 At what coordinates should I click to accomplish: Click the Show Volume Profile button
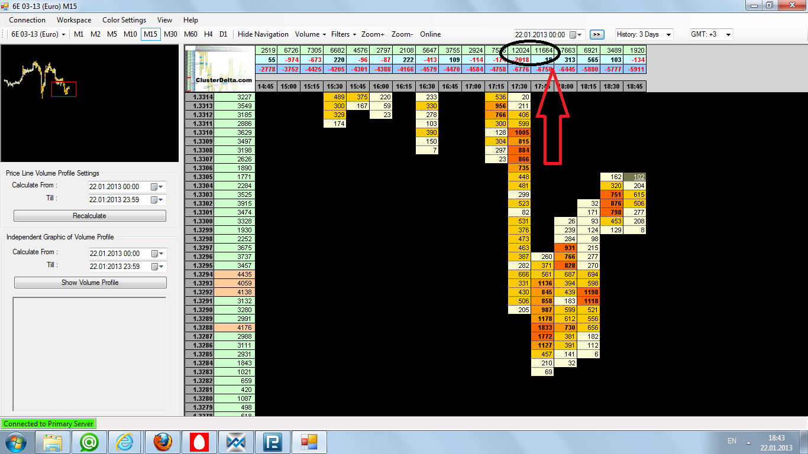(90, 283)
